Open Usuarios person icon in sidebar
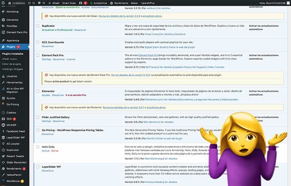Screen dimensions: 291x186 [x=3, y=76]
